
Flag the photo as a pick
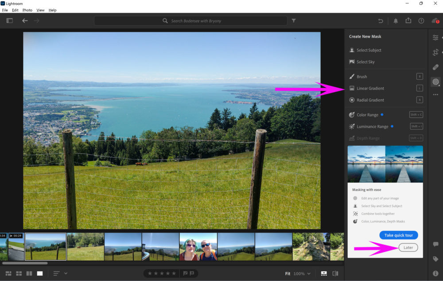(185, 273)
